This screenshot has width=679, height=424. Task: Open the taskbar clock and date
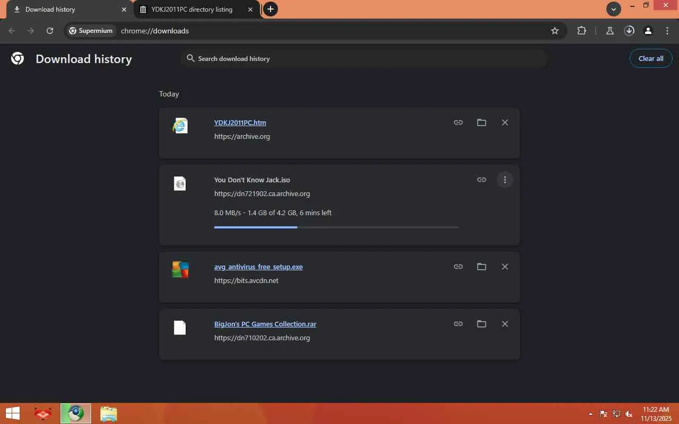tap(656, 414)
